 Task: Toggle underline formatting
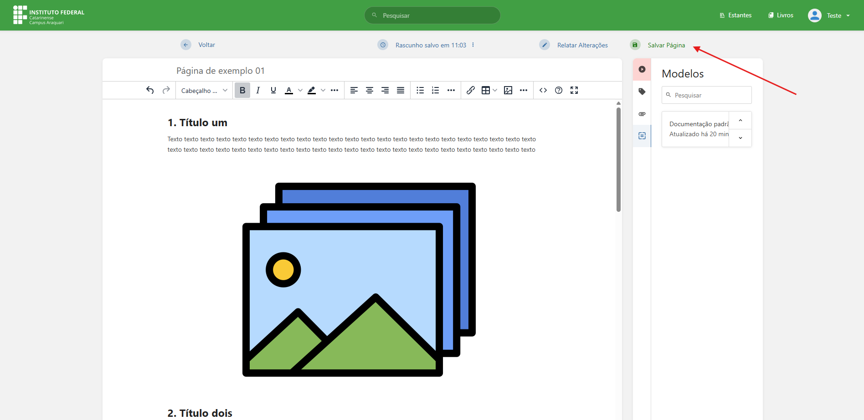273,90
